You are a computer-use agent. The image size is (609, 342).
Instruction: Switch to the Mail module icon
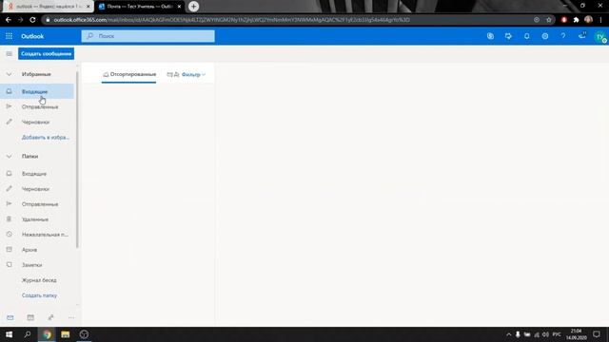click(x=10, y=317)
